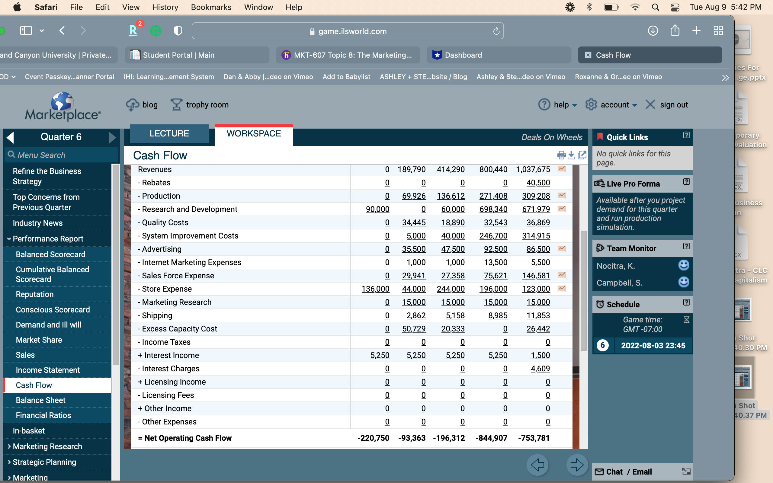This screenshot has width=773, height=483.
Task: Expand Strategic Planning menu section
Action: (9, 462)
